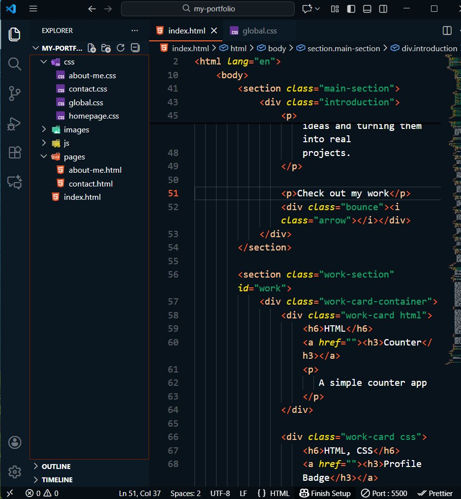Image resolution: width=461 pixels, height=499 pixels.
Task: Expand the js folder
Action: (x=44, y=143)
